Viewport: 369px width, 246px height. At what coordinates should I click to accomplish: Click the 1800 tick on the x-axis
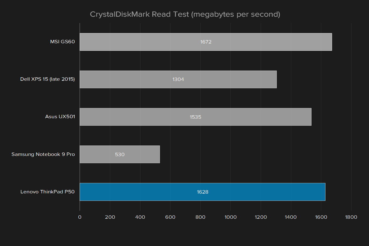pos(351,217)
